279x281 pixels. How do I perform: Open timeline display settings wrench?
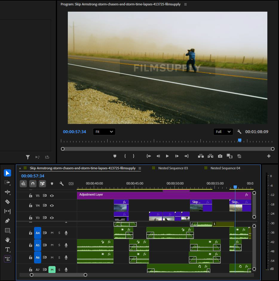62,184
